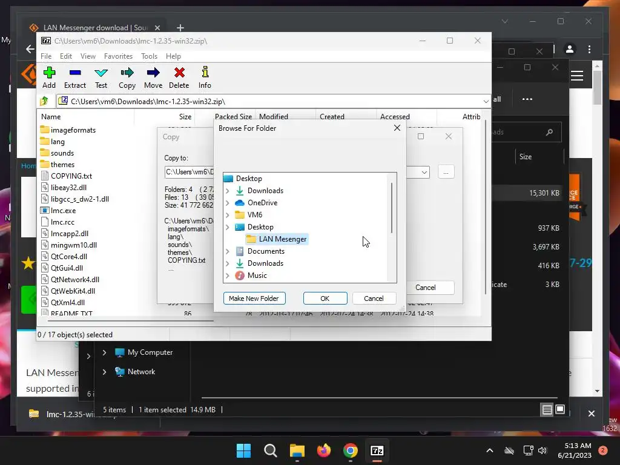Select the imageformats folder
620x465 pixels.
pyautogui.click(x=68, y=130)
